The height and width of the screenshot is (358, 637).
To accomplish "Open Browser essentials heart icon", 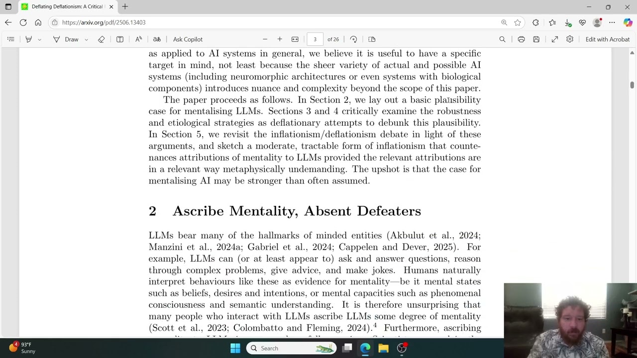I will tap(582, 22).
